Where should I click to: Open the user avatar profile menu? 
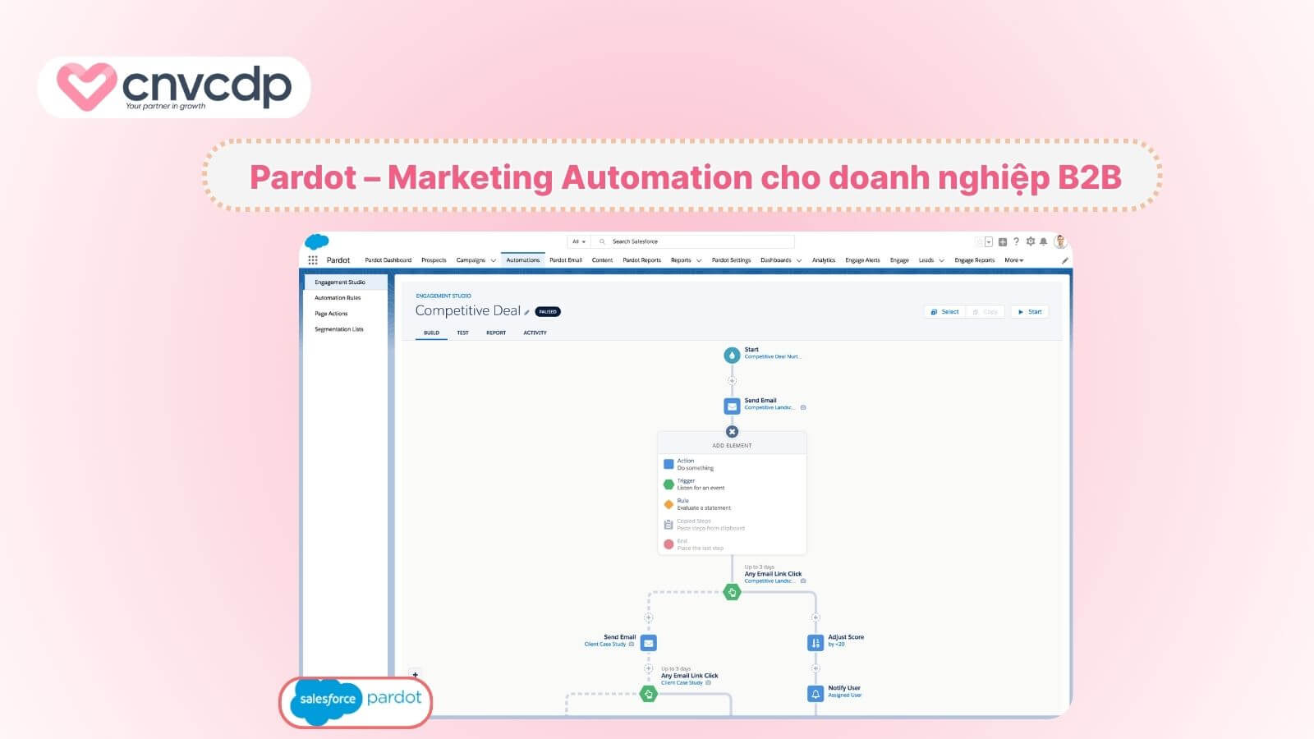tap(1060, 241)
